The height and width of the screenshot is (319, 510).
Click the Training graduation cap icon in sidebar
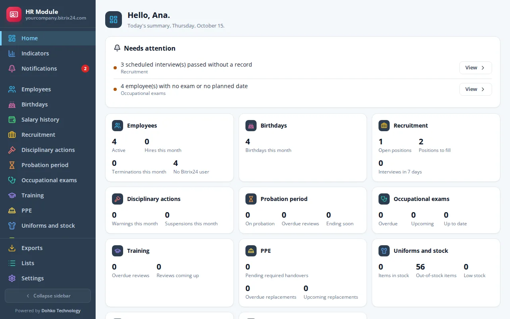[x=12, y=195]
